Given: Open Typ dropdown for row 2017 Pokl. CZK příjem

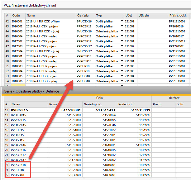Looking at the screenshot, I should 122,41.
